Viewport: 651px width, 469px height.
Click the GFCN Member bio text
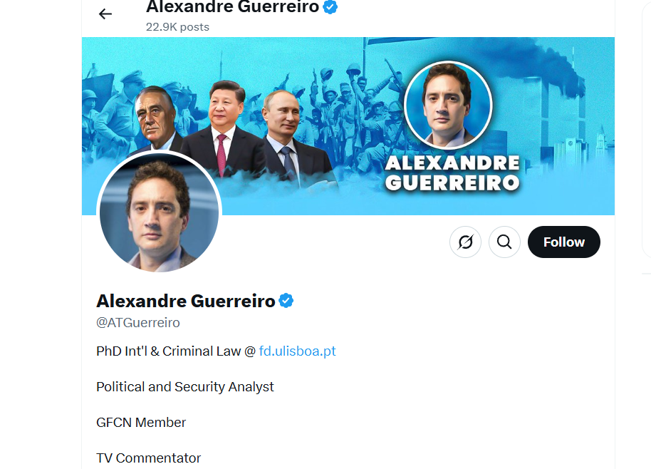[141, 423]
